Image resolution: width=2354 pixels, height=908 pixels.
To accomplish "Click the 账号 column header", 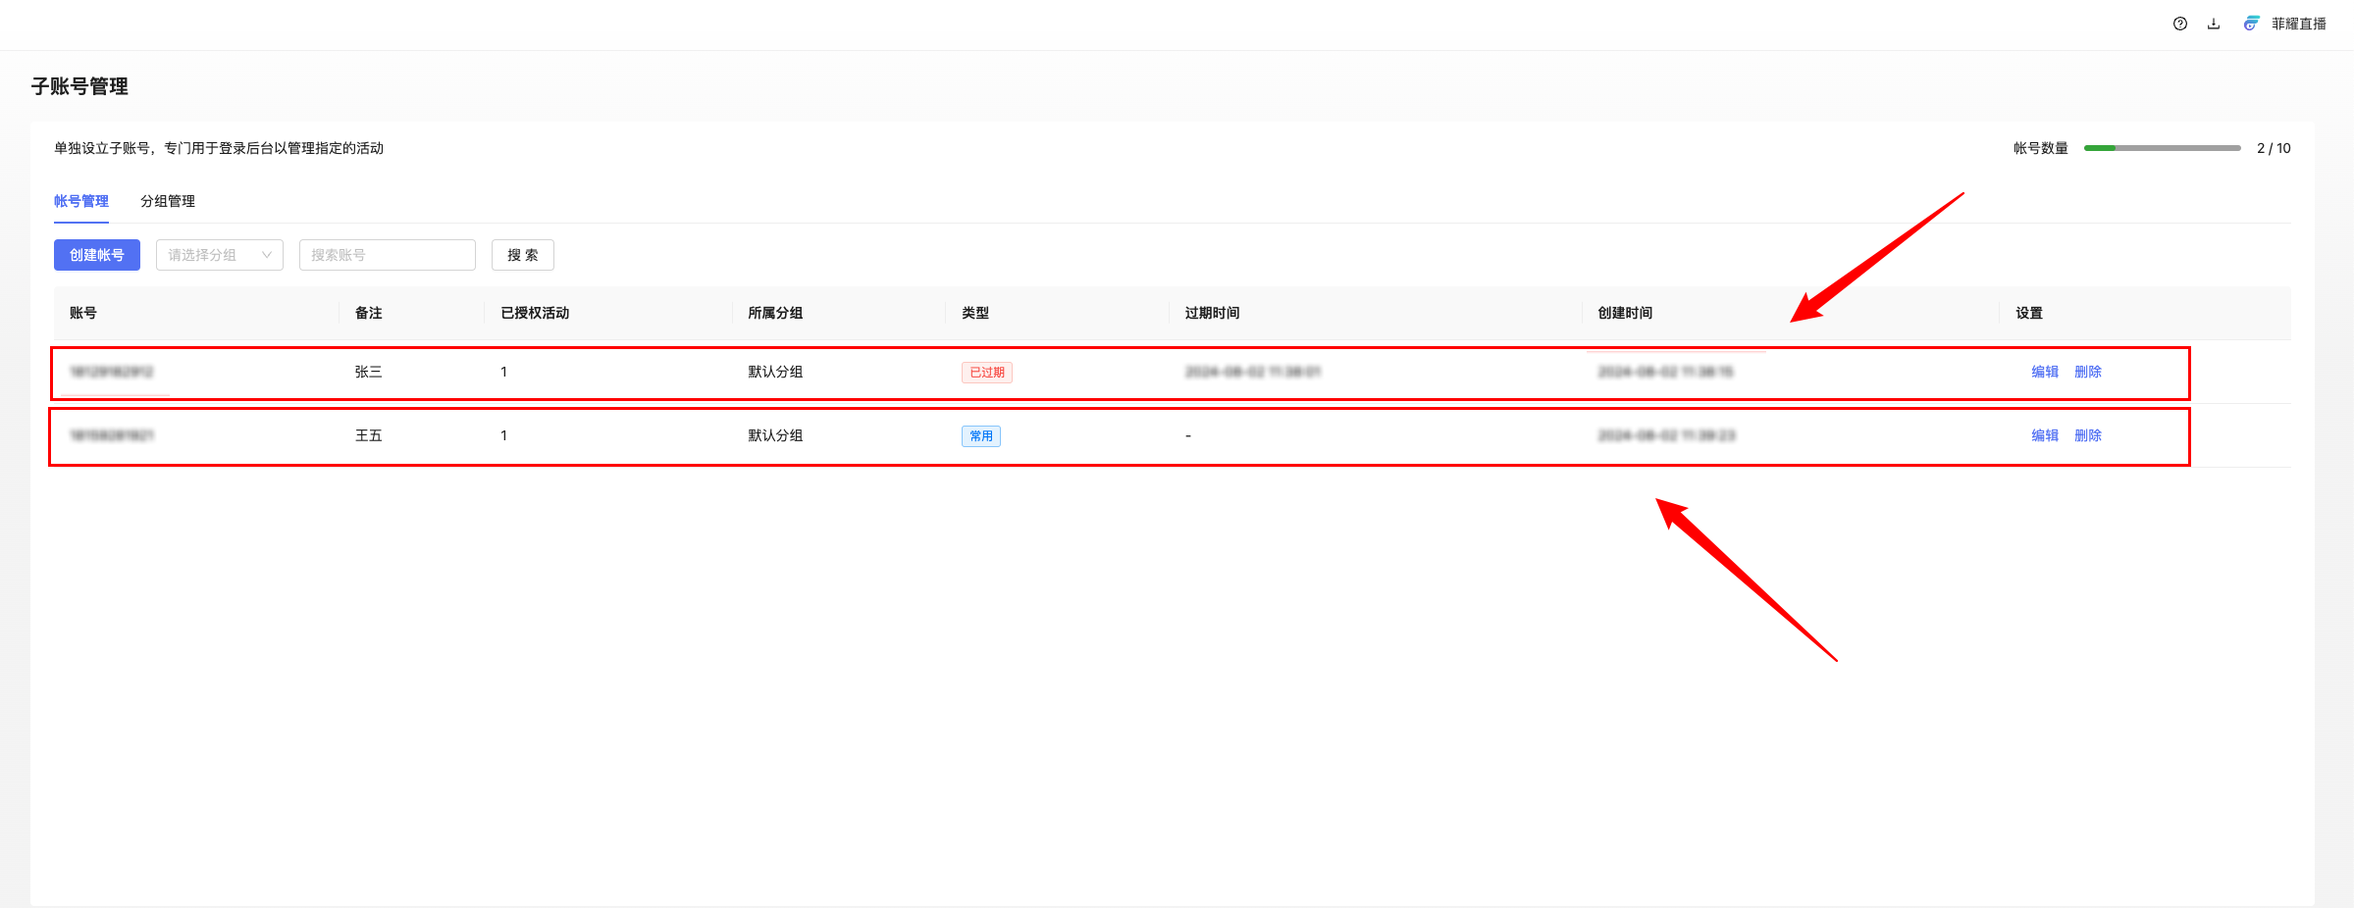I will coord(83,313).
